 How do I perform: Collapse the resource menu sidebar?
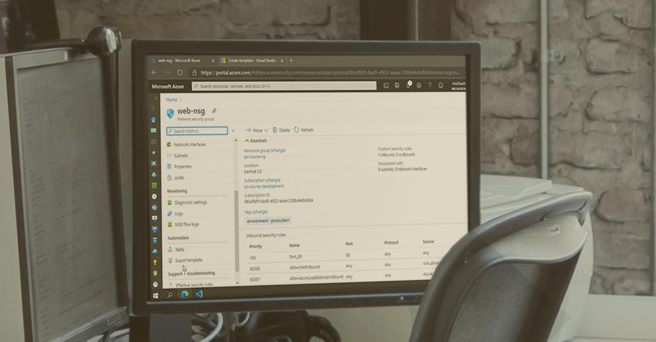click(233, 131)
